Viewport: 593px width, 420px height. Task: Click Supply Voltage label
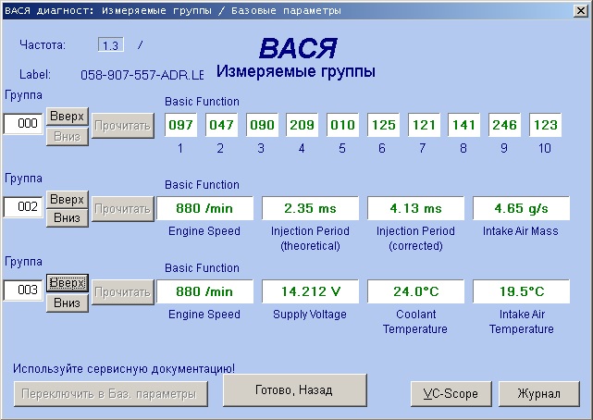(310, 315)
